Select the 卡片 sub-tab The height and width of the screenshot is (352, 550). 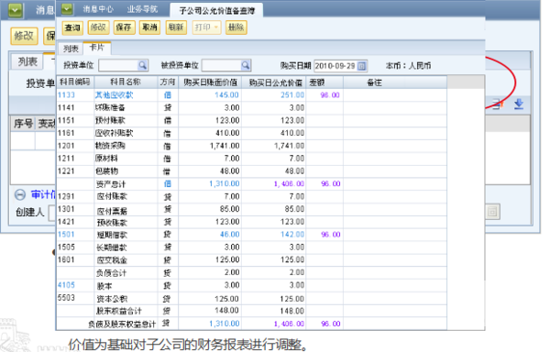[x=97, y=48]
